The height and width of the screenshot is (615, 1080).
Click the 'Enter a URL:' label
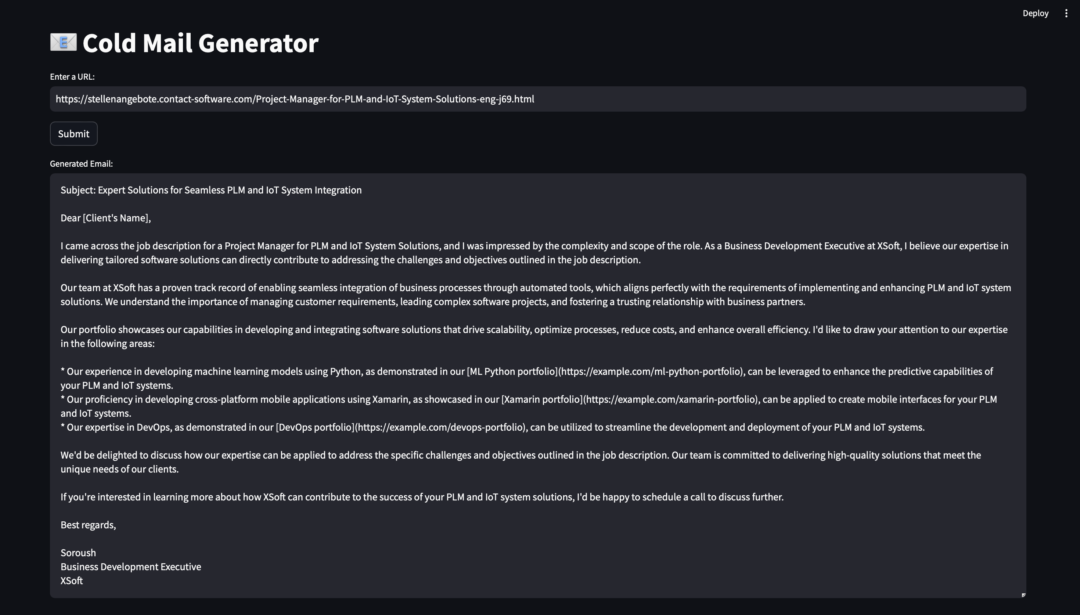click(72, 76)
